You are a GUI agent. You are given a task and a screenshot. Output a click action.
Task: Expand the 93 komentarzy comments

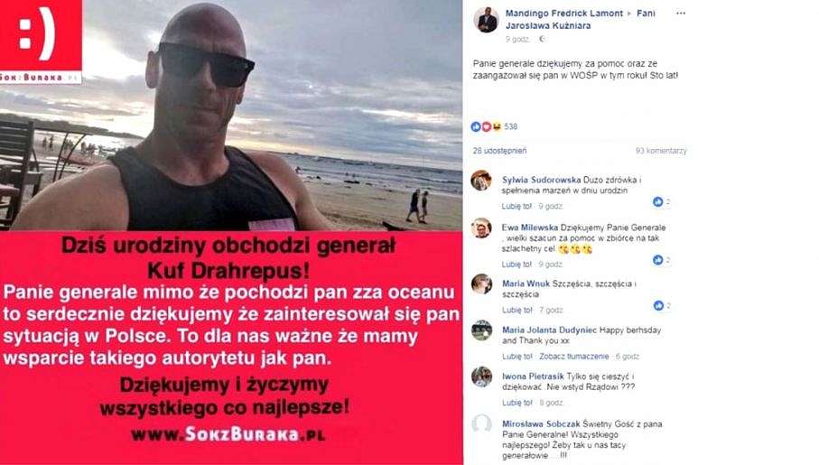click(661, 151)
